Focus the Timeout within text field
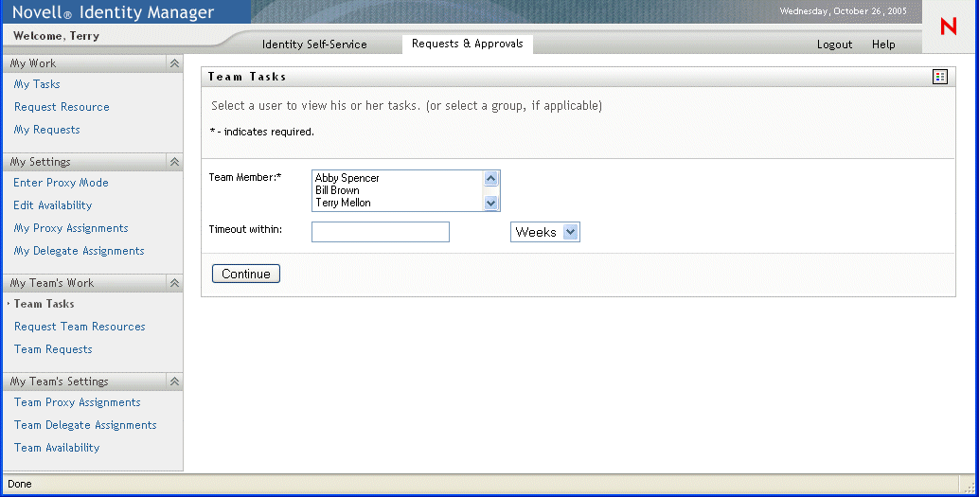 380,232
